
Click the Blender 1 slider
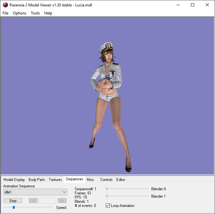pos(127,196)
